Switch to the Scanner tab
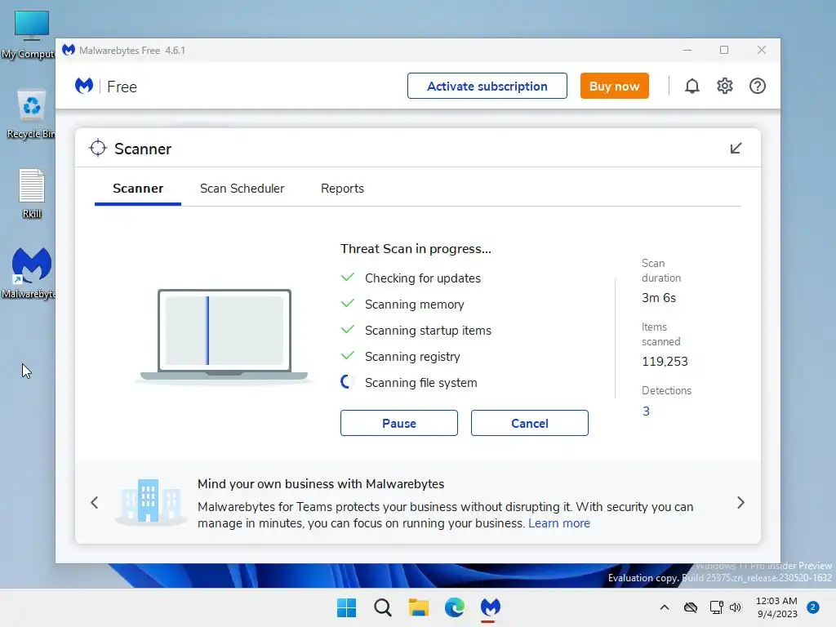The image size is (836, 627). pyautogui.click(x=137, y=189)
